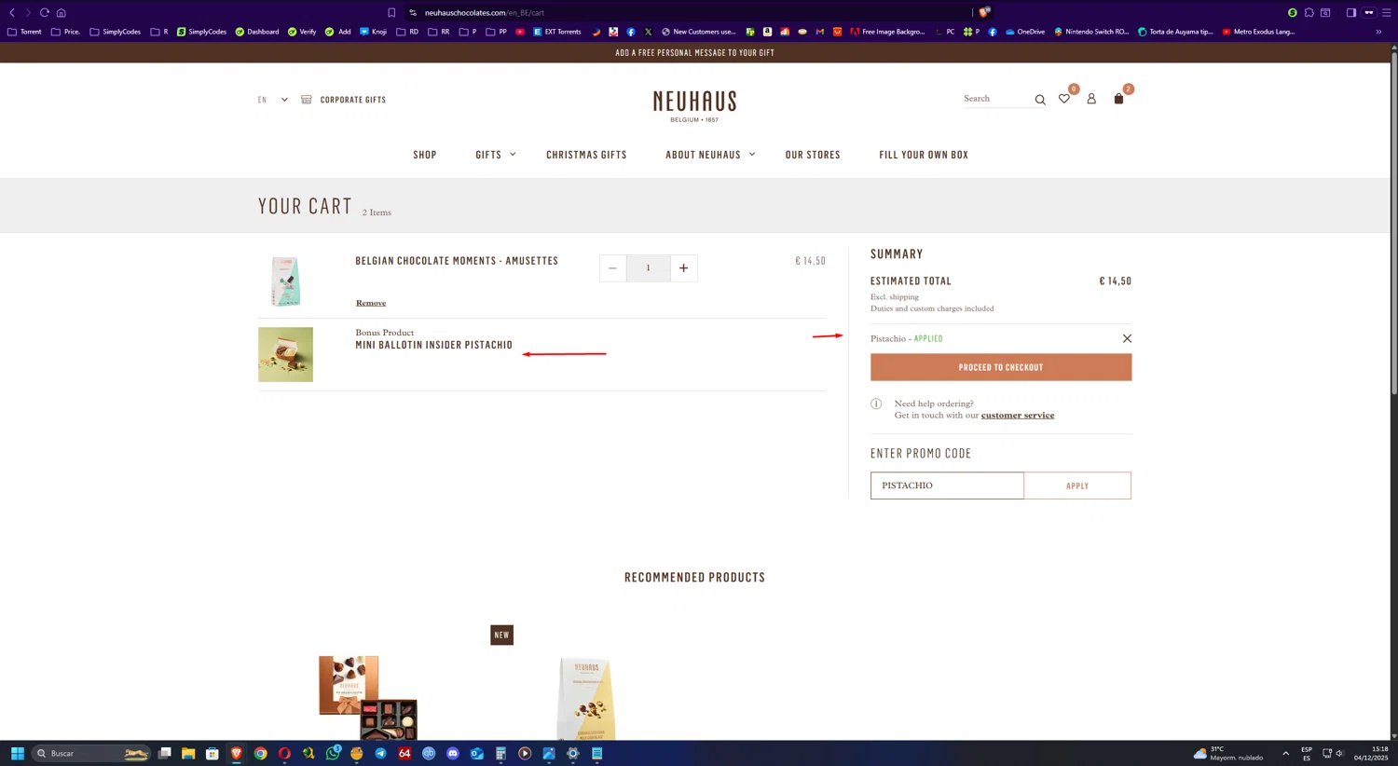Viewport: 1398px width, 766px height.
Task: Go to Christmas Gifts
Action: pyautogui.click(x=586, y=155)
